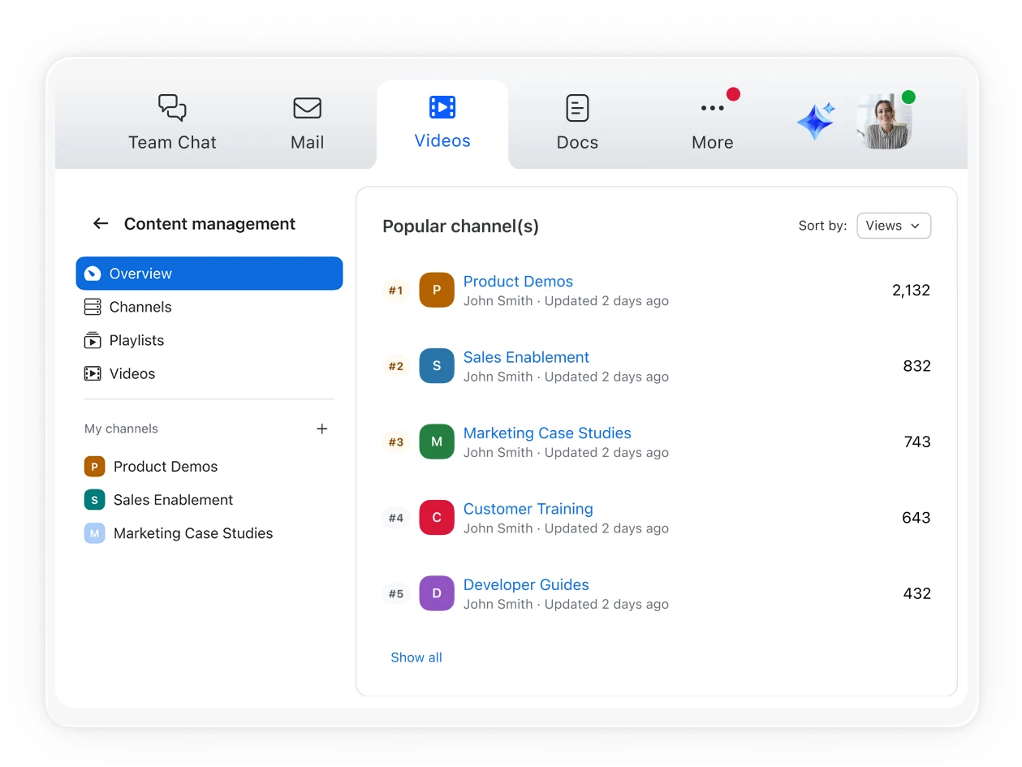
Task: Open Channels in the sidebar
Action: pos(140,307)
